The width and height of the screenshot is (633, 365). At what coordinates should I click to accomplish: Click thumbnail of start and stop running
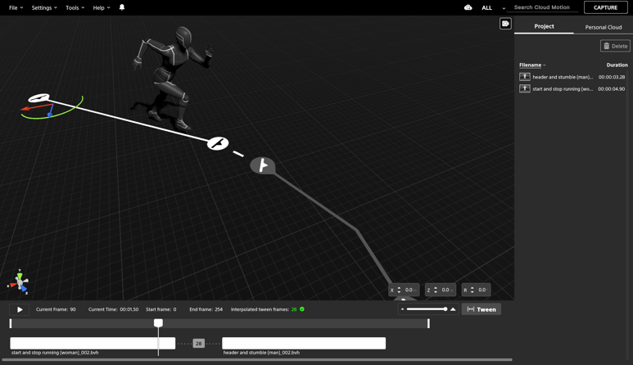pyautogui.click(x=524, y=88)
